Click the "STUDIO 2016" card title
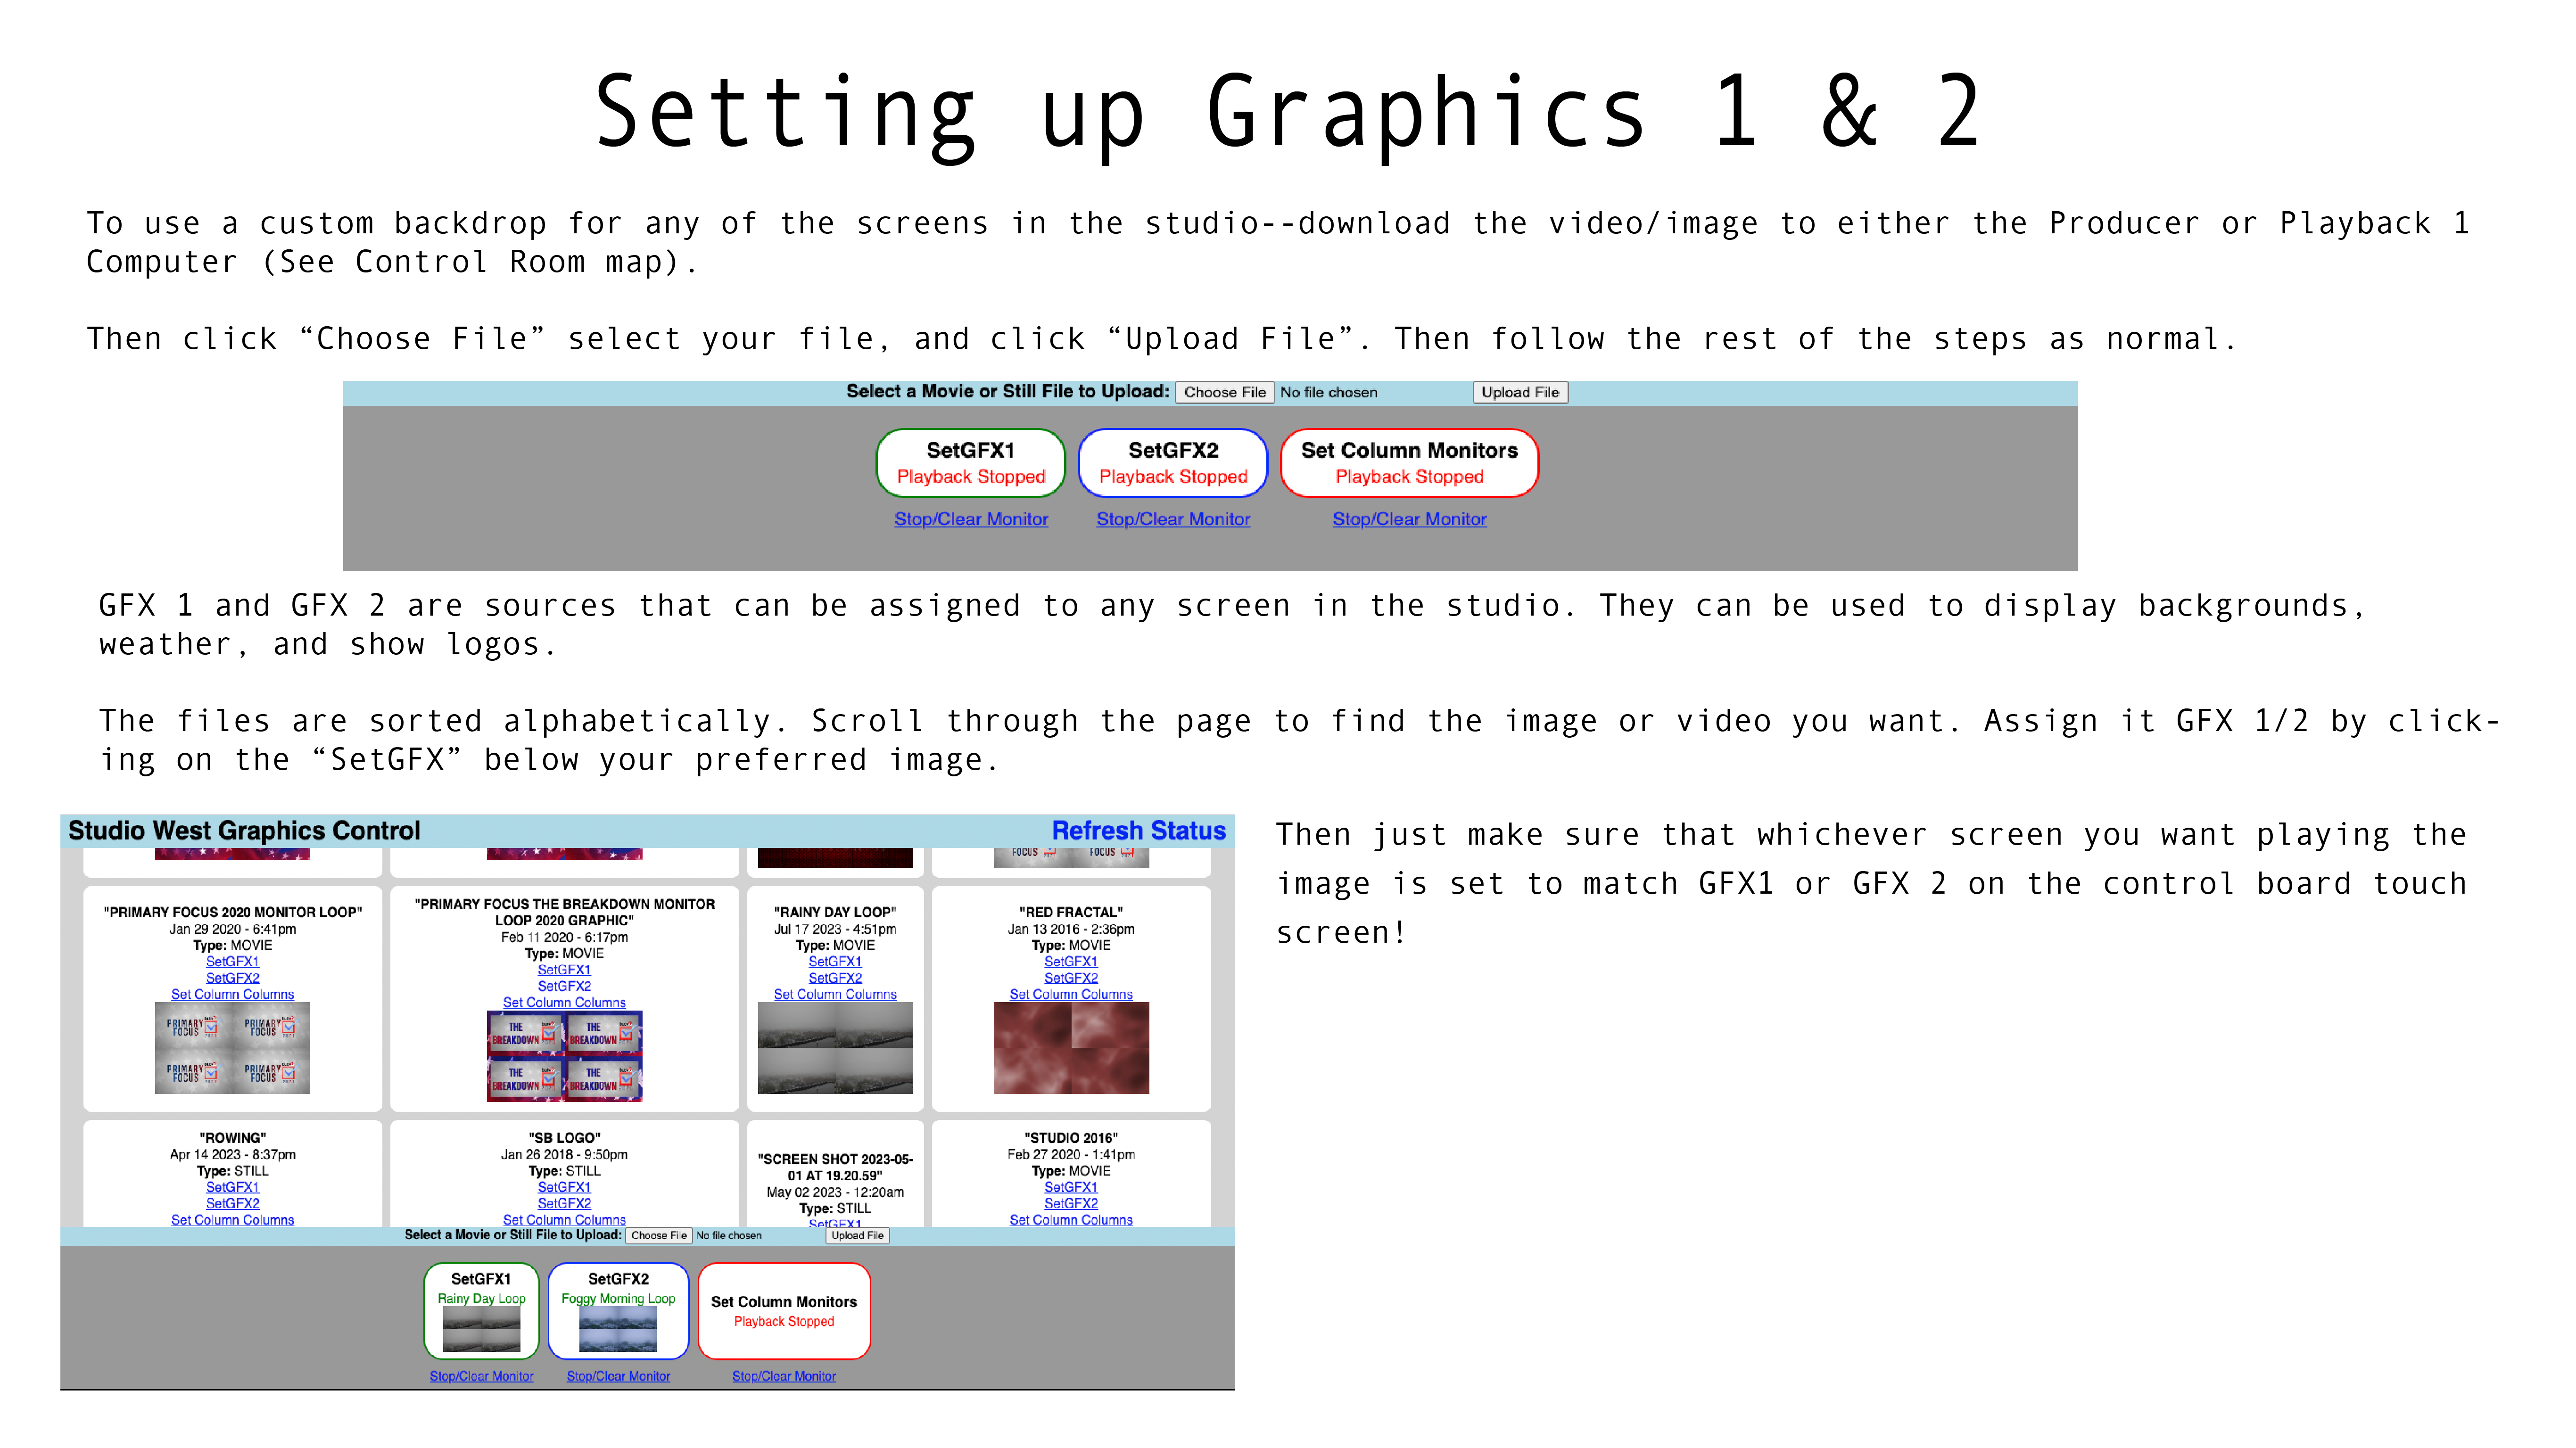2576x1448 pixels. (1071, 1139)
